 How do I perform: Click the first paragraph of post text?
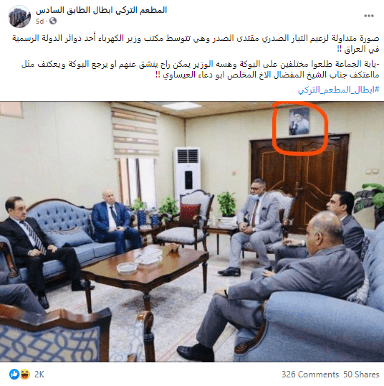[x=196, y=44]
